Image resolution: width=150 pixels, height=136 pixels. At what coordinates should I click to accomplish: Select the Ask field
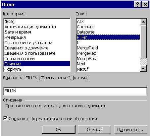pos(108,22)
